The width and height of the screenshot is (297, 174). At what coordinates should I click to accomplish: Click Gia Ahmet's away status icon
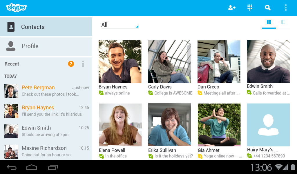click(x=200, y=156)
